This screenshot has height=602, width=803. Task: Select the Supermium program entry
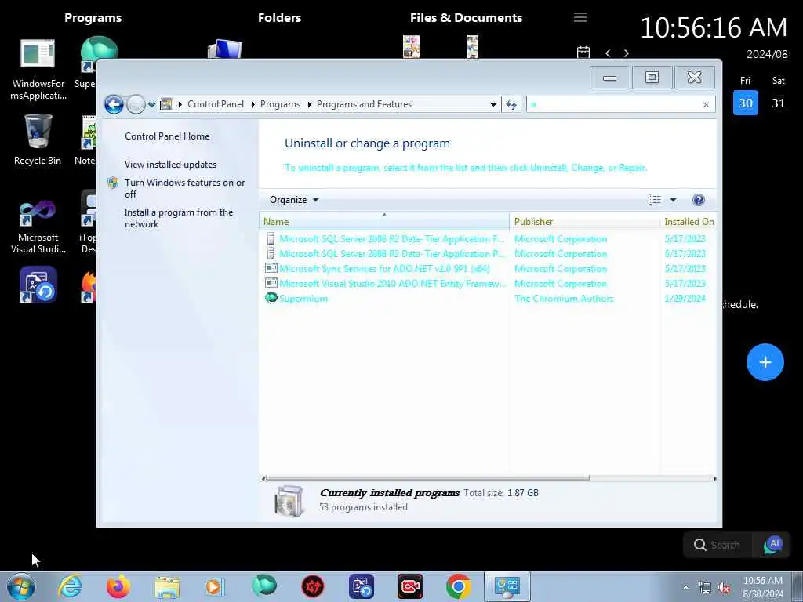[x=489, y=299]
